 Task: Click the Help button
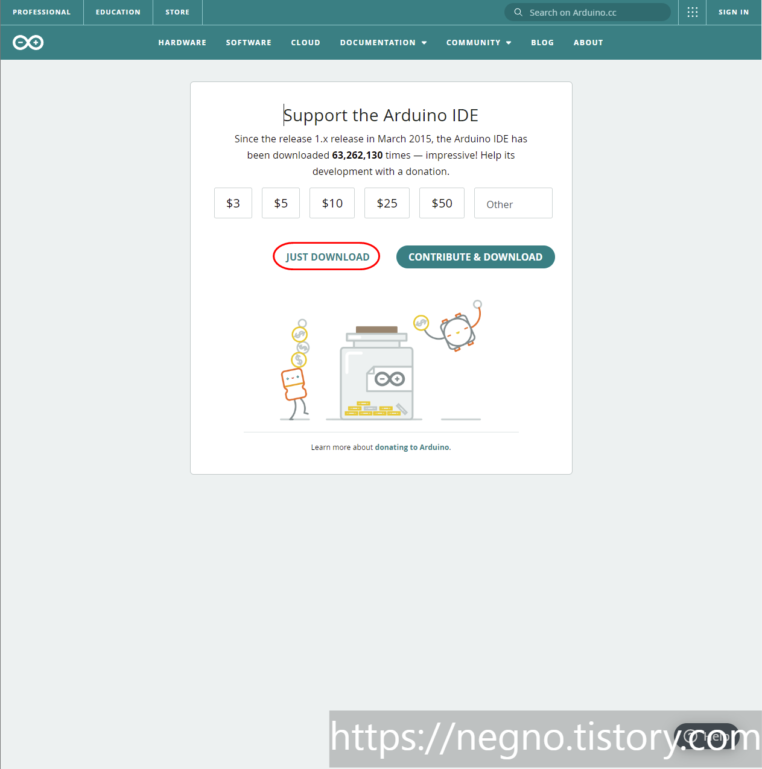click(x=706, y=736)
